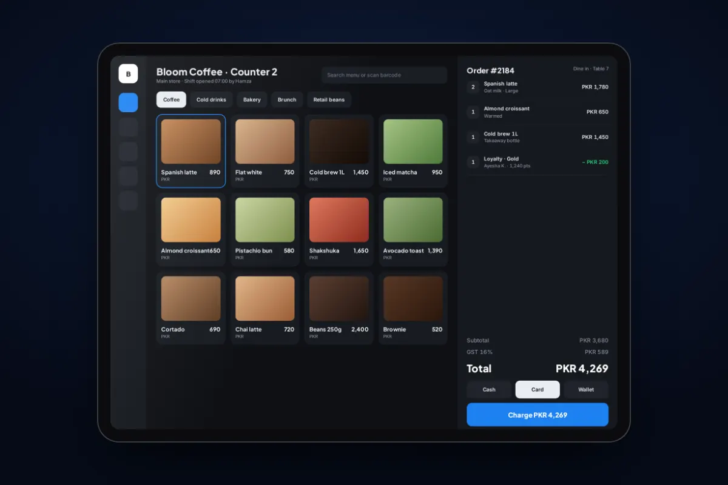Click the "PKR 1,780" line price
This screenshot has height=485, width=728.
point(595,87)
